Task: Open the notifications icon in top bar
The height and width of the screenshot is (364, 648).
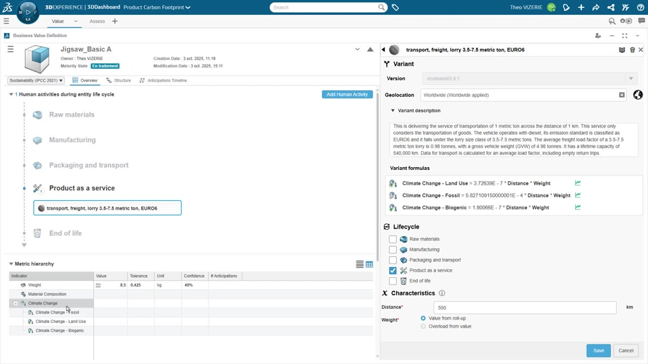Action: click(566, 7)
